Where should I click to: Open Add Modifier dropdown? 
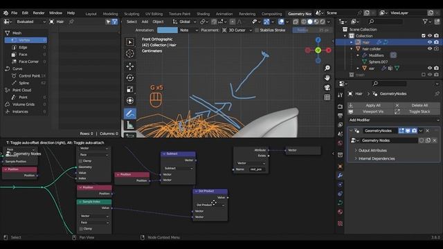(394, 120)
